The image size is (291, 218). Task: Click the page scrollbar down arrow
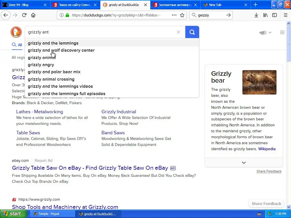coord(288,207)
